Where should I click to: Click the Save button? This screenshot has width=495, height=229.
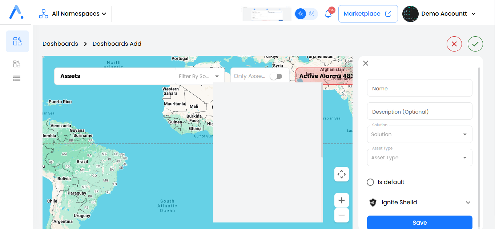click(x=419, y=222)
